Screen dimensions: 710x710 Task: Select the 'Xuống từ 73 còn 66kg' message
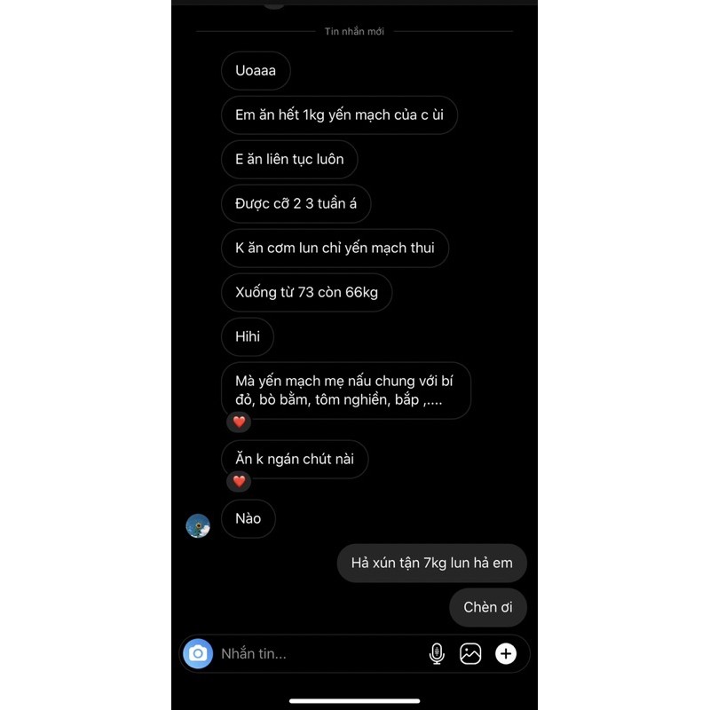(x=306, y=293)
